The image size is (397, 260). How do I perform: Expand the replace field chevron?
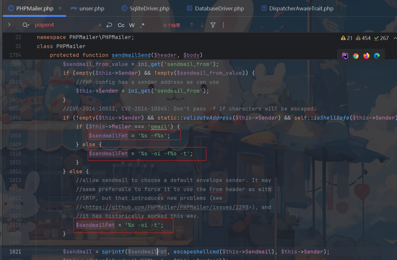(x=9, y=25)
